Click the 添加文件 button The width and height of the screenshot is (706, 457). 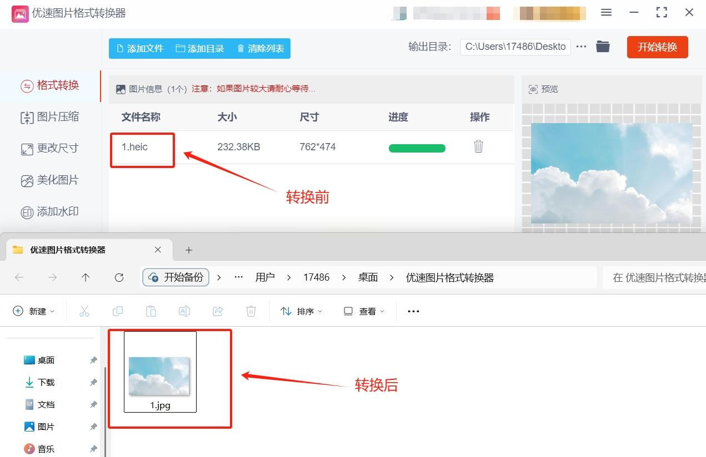(x=140, y=48)
